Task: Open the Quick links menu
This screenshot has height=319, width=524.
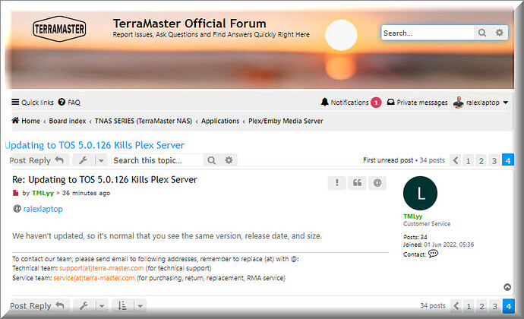Action: (x=33, y=103)
